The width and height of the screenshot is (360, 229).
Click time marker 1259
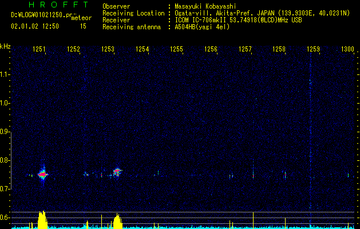click(x=314, y=49)
